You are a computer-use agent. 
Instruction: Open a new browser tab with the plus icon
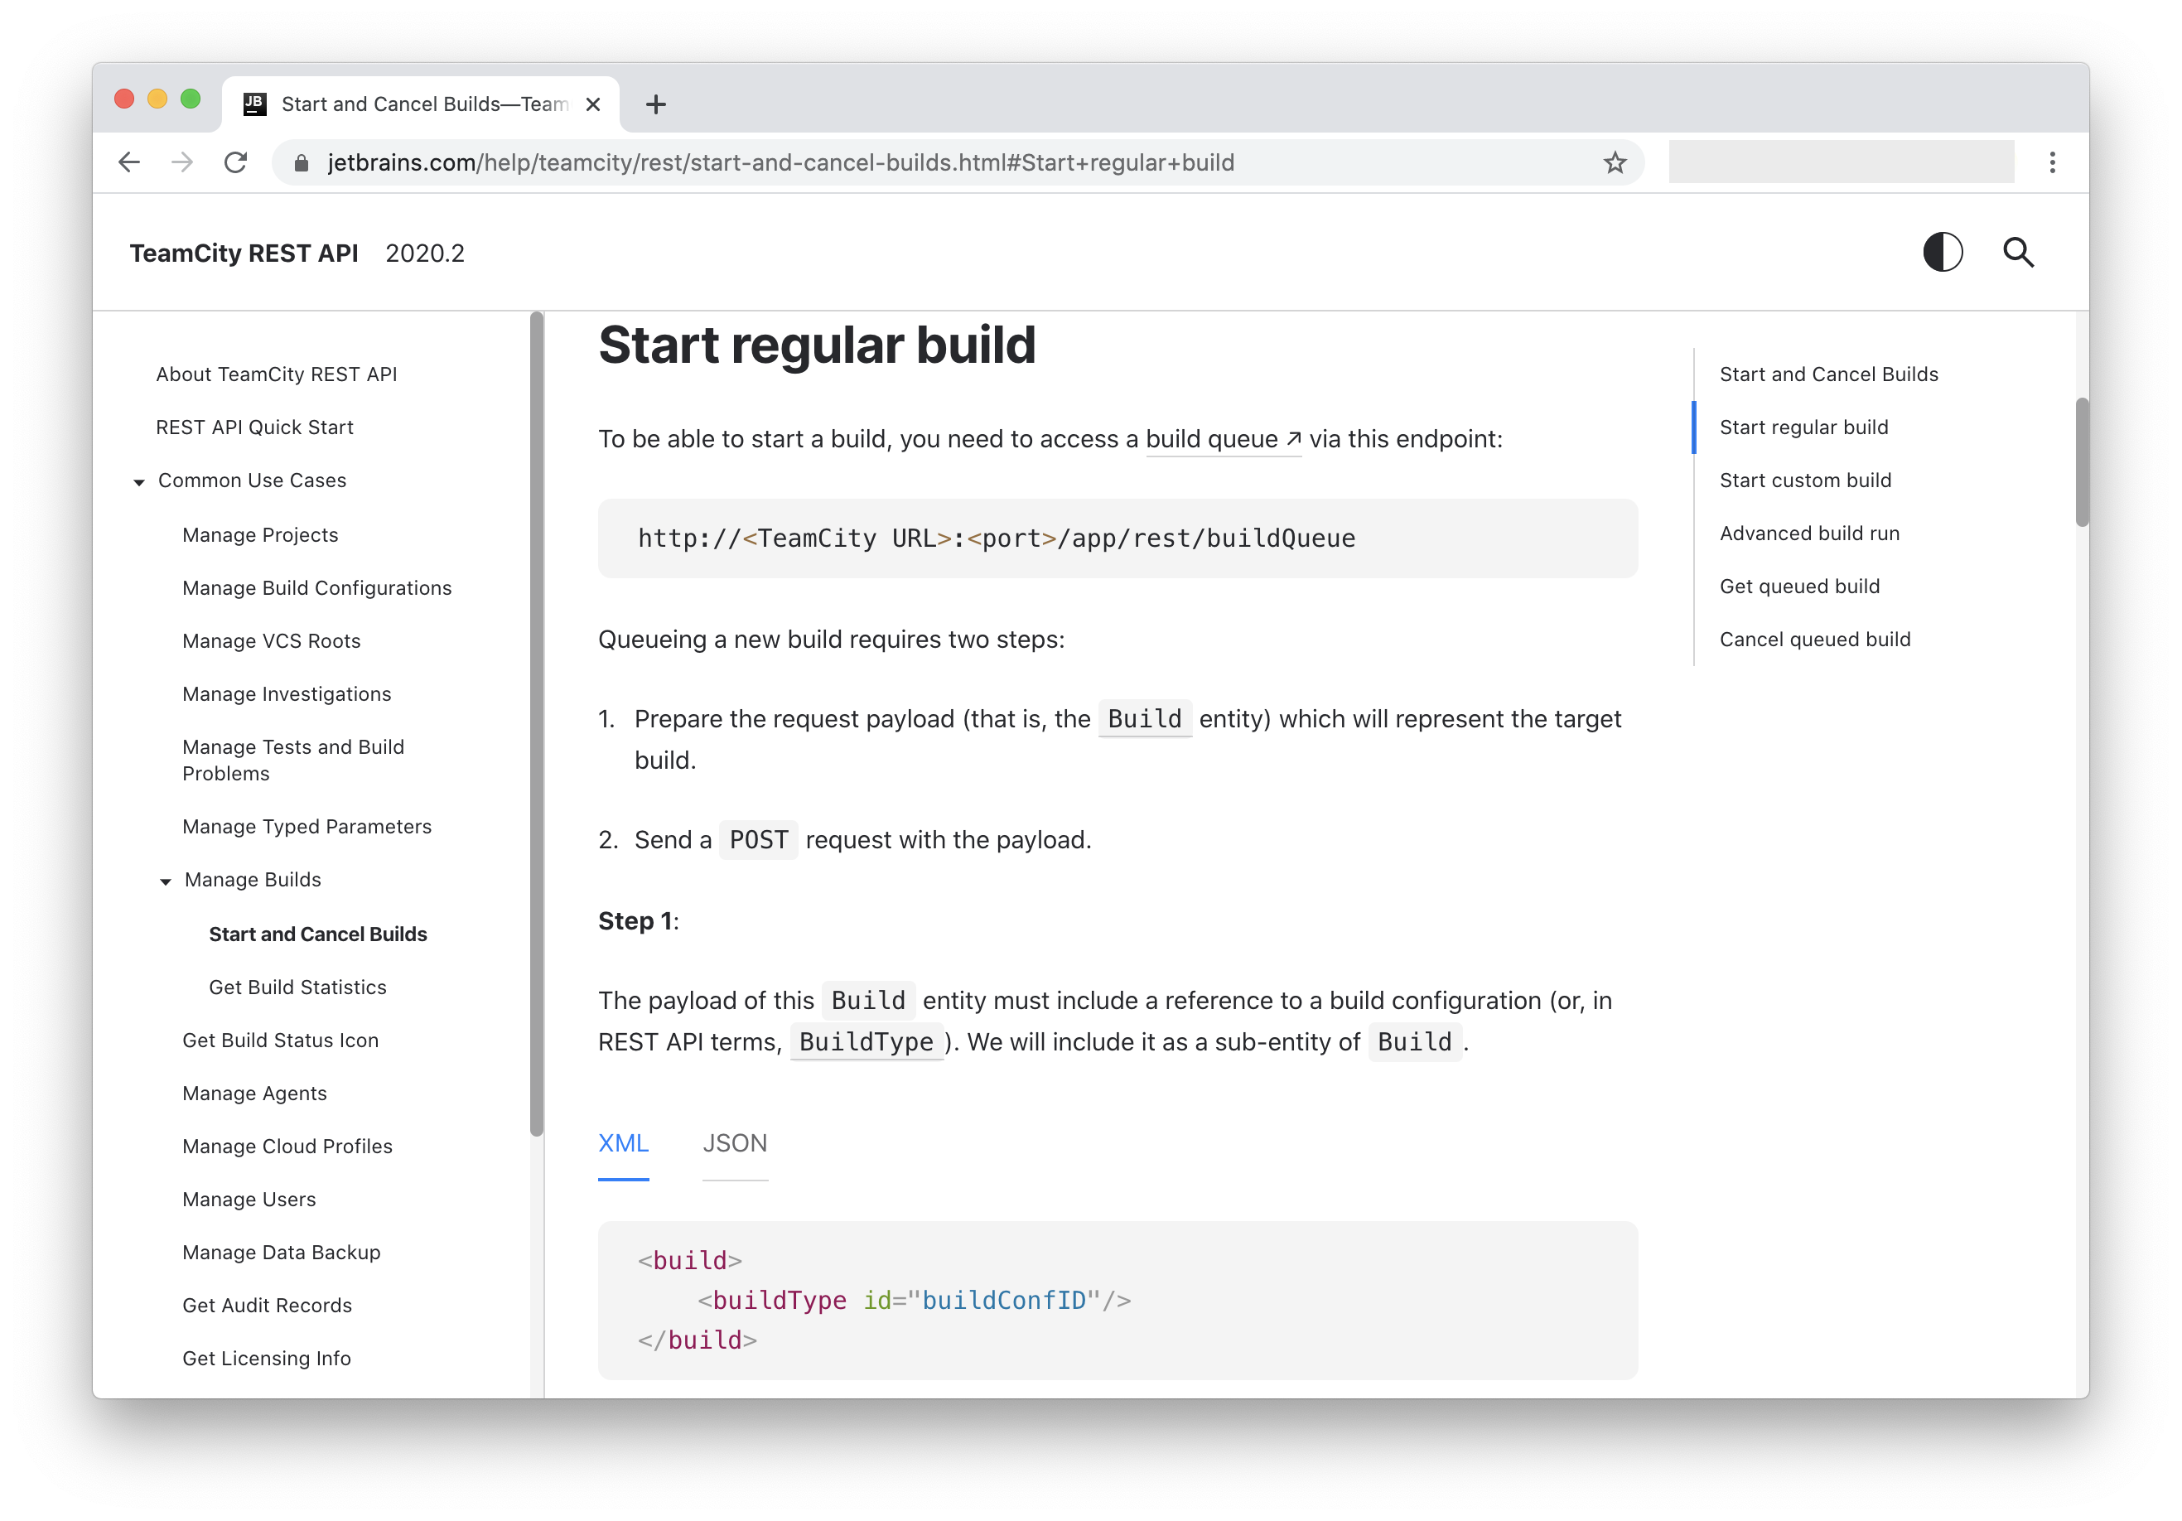pos(656,104)
